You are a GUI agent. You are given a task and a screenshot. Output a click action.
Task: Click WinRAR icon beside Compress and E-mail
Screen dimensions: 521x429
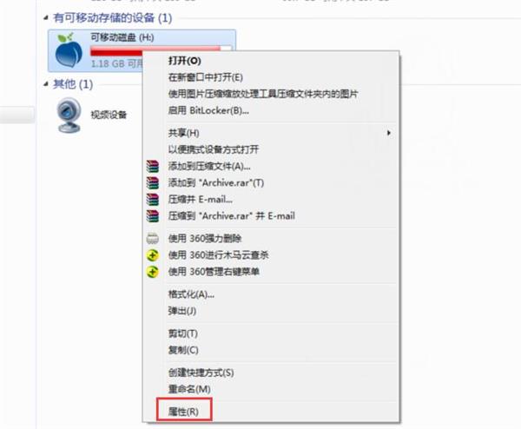tap(153, 200)
